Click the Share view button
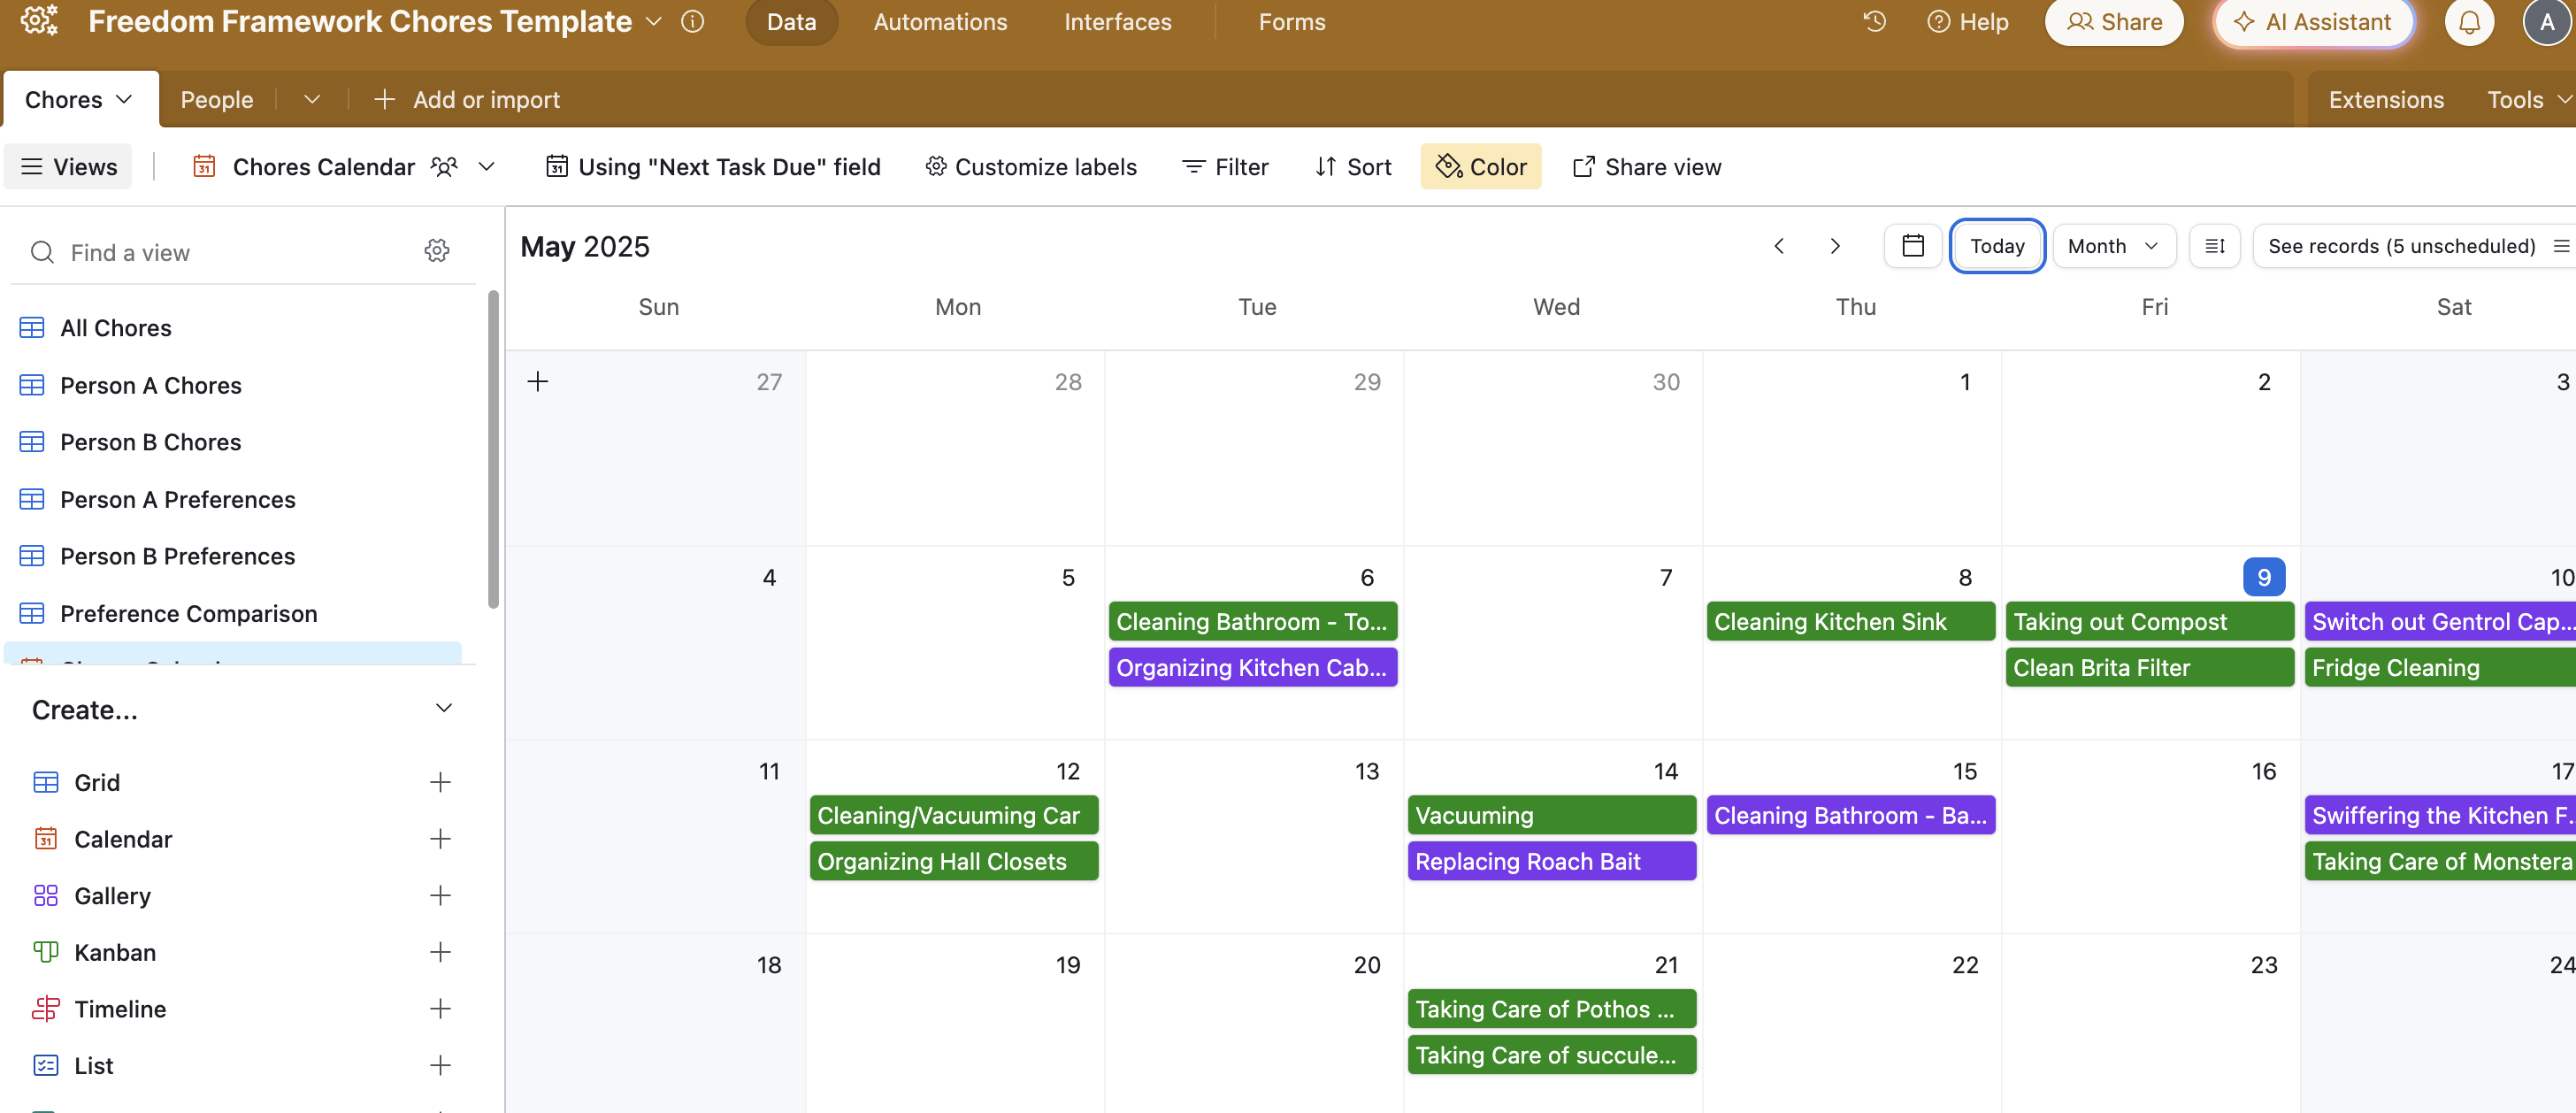 click(1647, 167)
